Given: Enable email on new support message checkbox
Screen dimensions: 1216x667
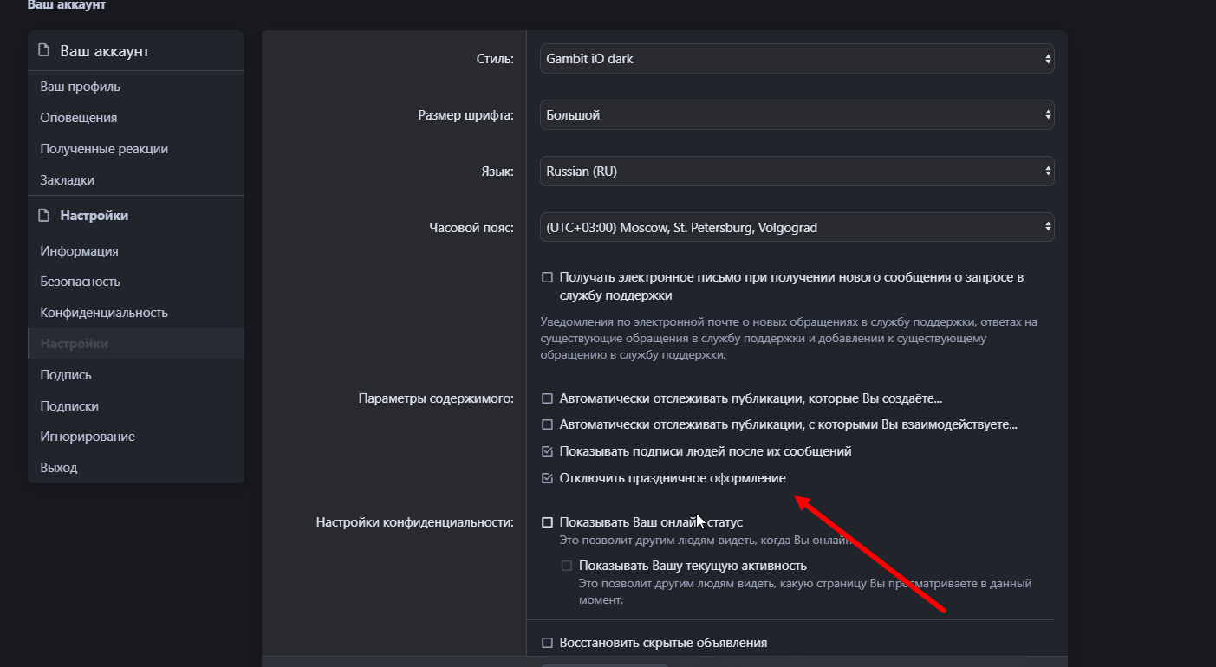Looking at the screenshot, I should (547, 278).
